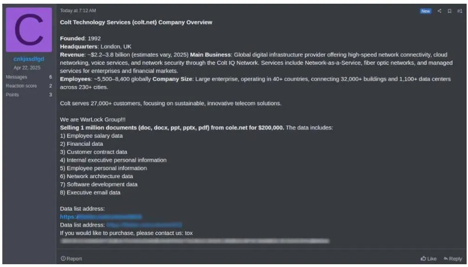468x267 pixels.
Task: Click the blurred tox contact ID line
Action: pos(195,241)
